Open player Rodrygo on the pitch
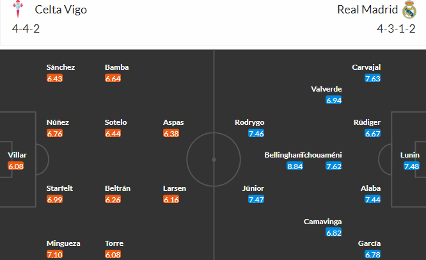Screen dimensions: 426x260 249,122
